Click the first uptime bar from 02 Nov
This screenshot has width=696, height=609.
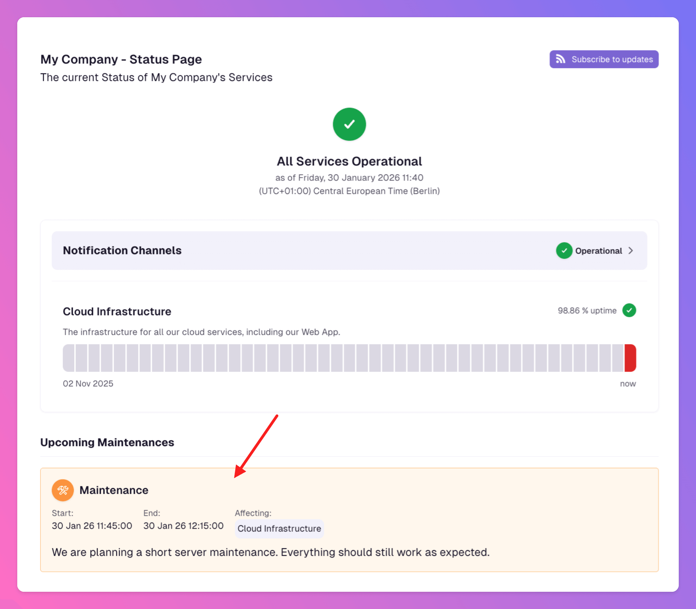coord(69,358)
